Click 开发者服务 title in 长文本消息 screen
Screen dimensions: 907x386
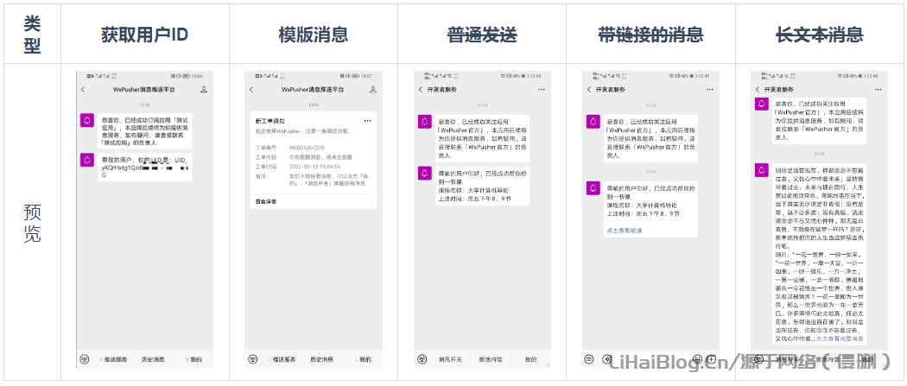[779, 90]
